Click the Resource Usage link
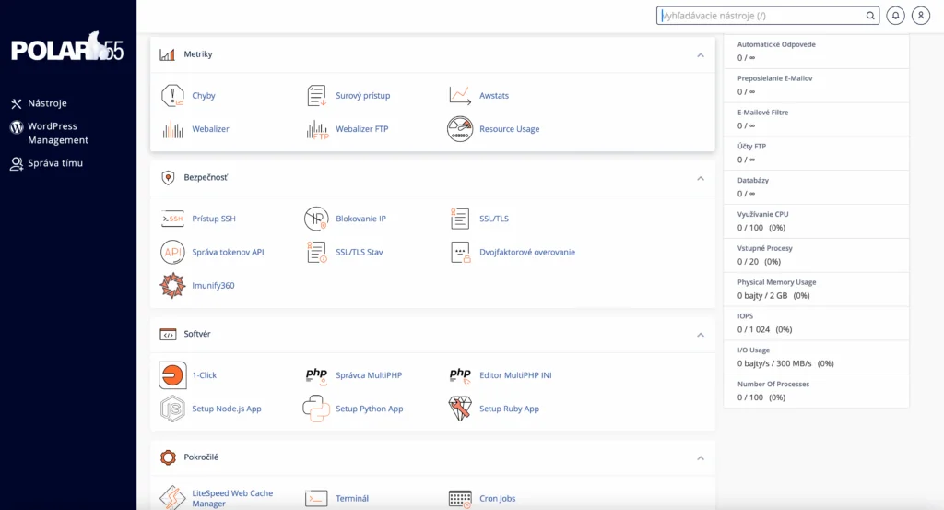The width and height of the screenshot is (944, 510). tap(509, 129)
